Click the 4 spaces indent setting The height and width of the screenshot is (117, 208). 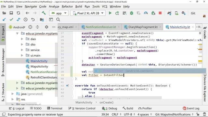pos(145,114)
